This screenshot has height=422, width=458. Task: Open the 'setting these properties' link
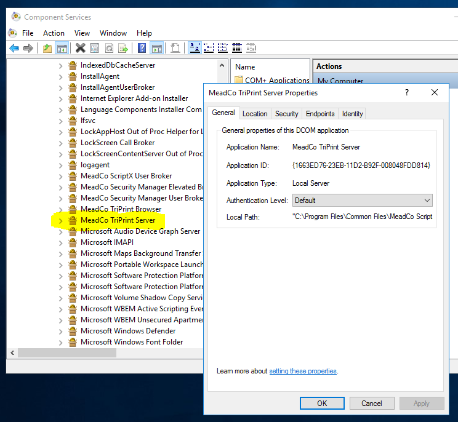pyautogui.click(x=303, y=371)
